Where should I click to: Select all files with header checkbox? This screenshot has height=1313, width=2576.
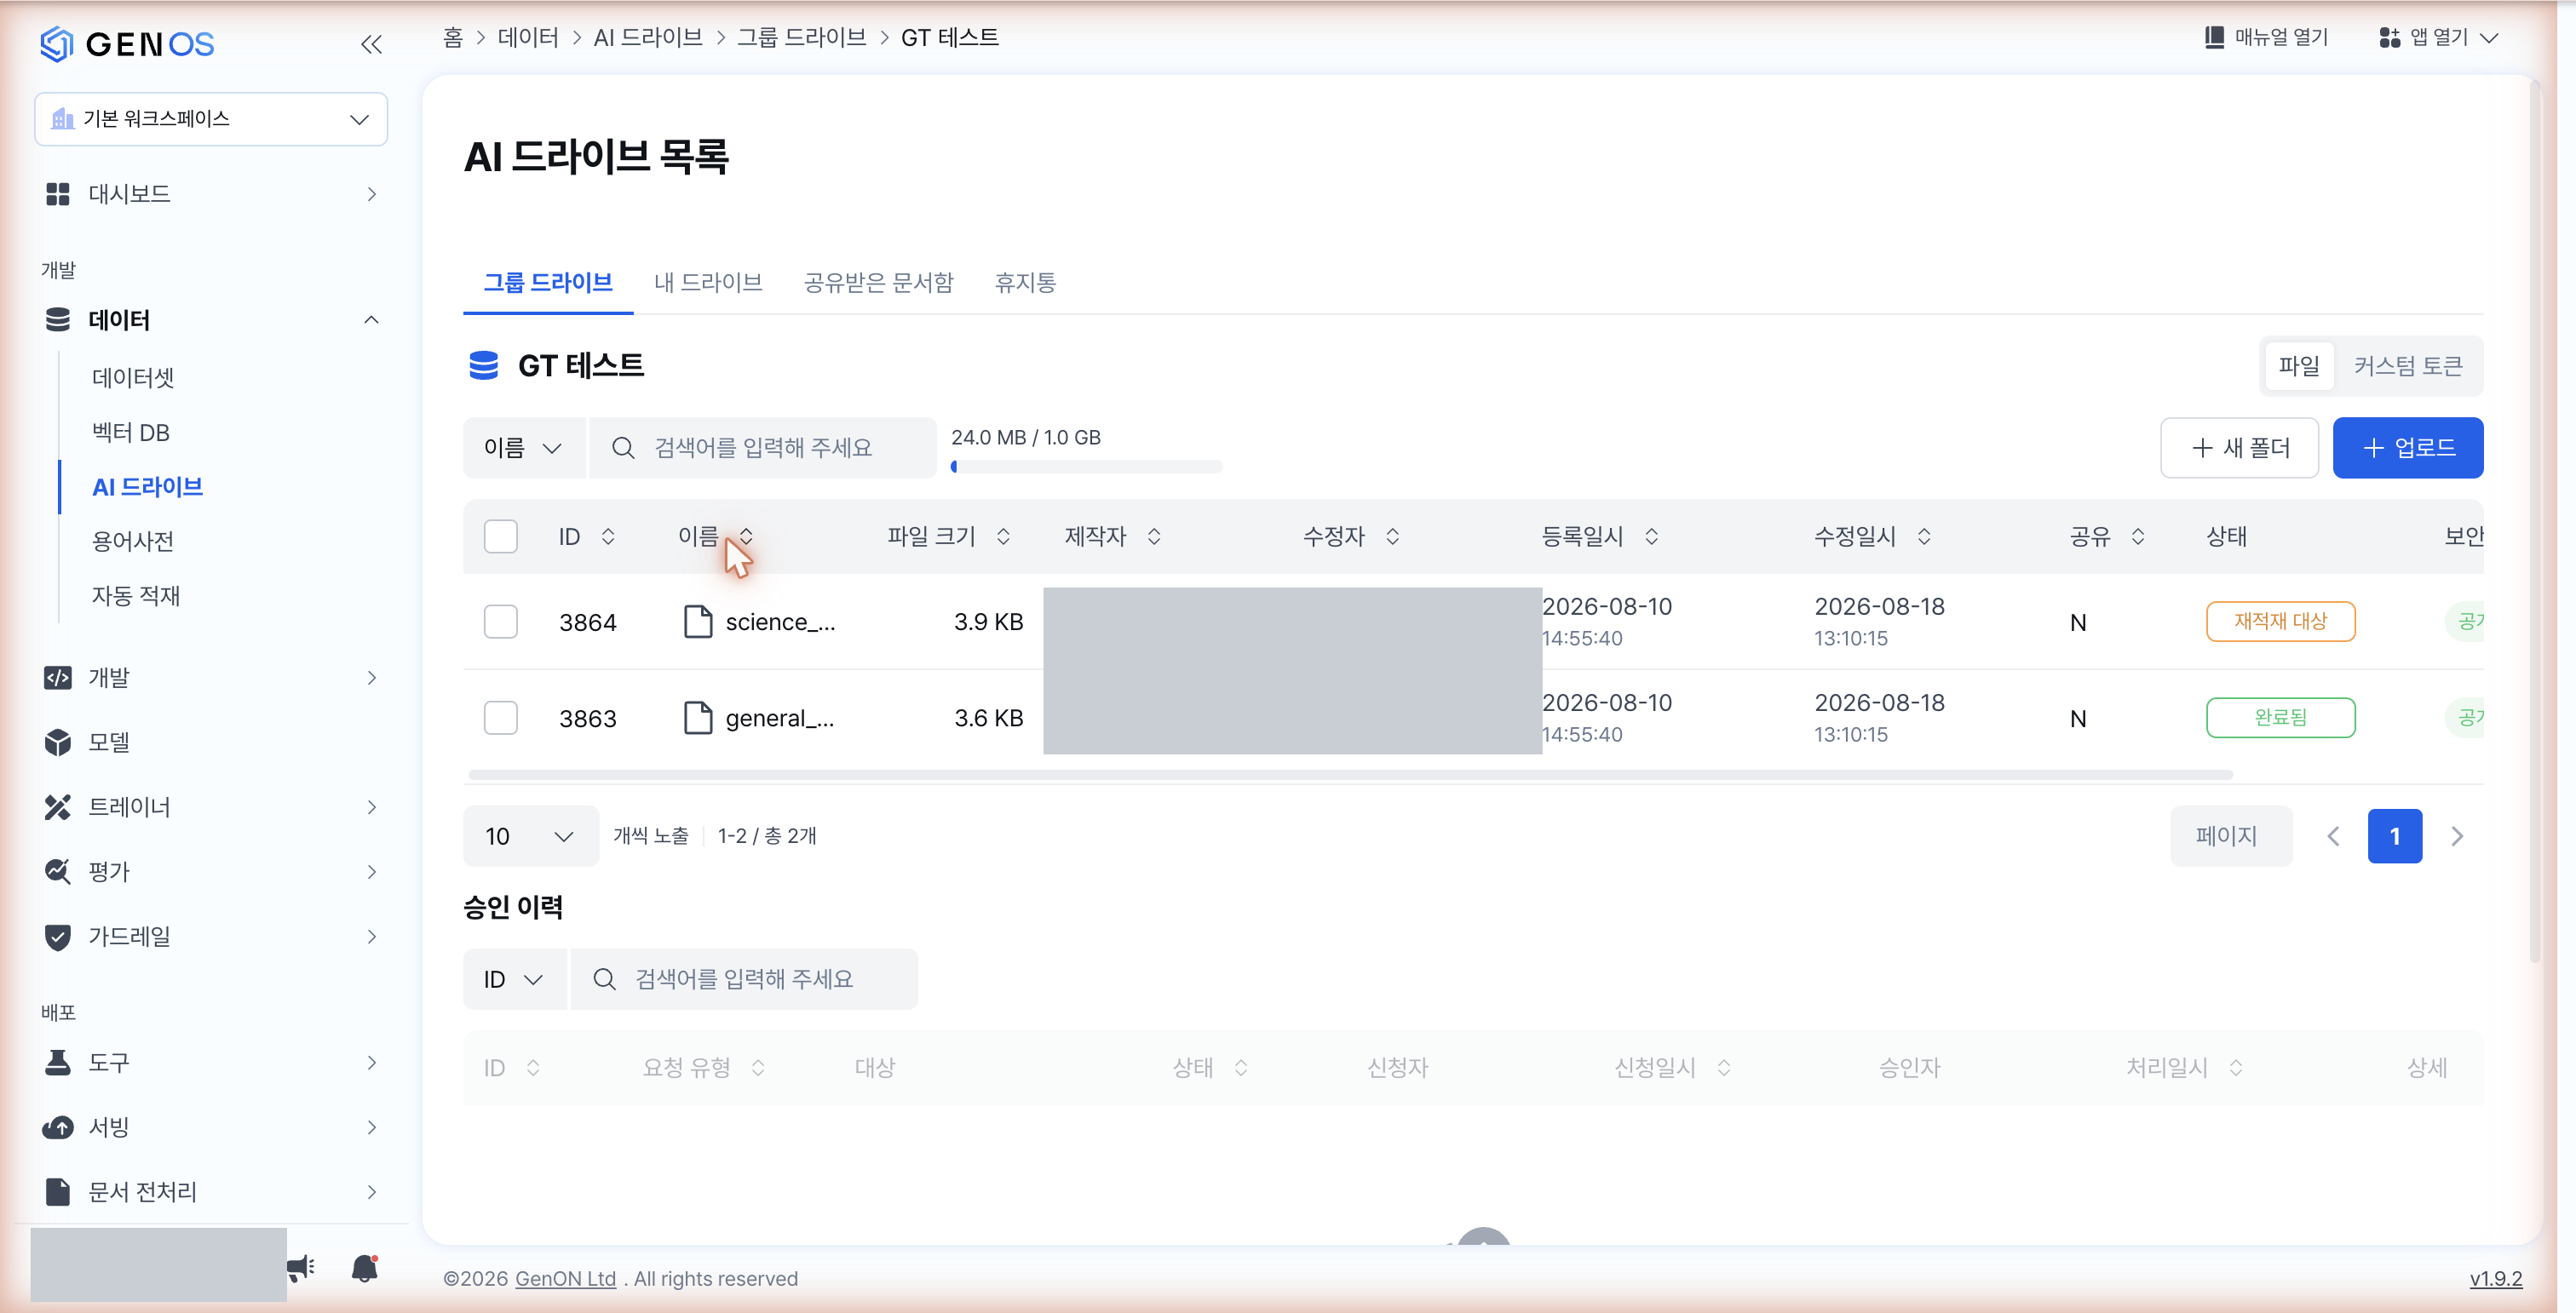click(501, 536)
